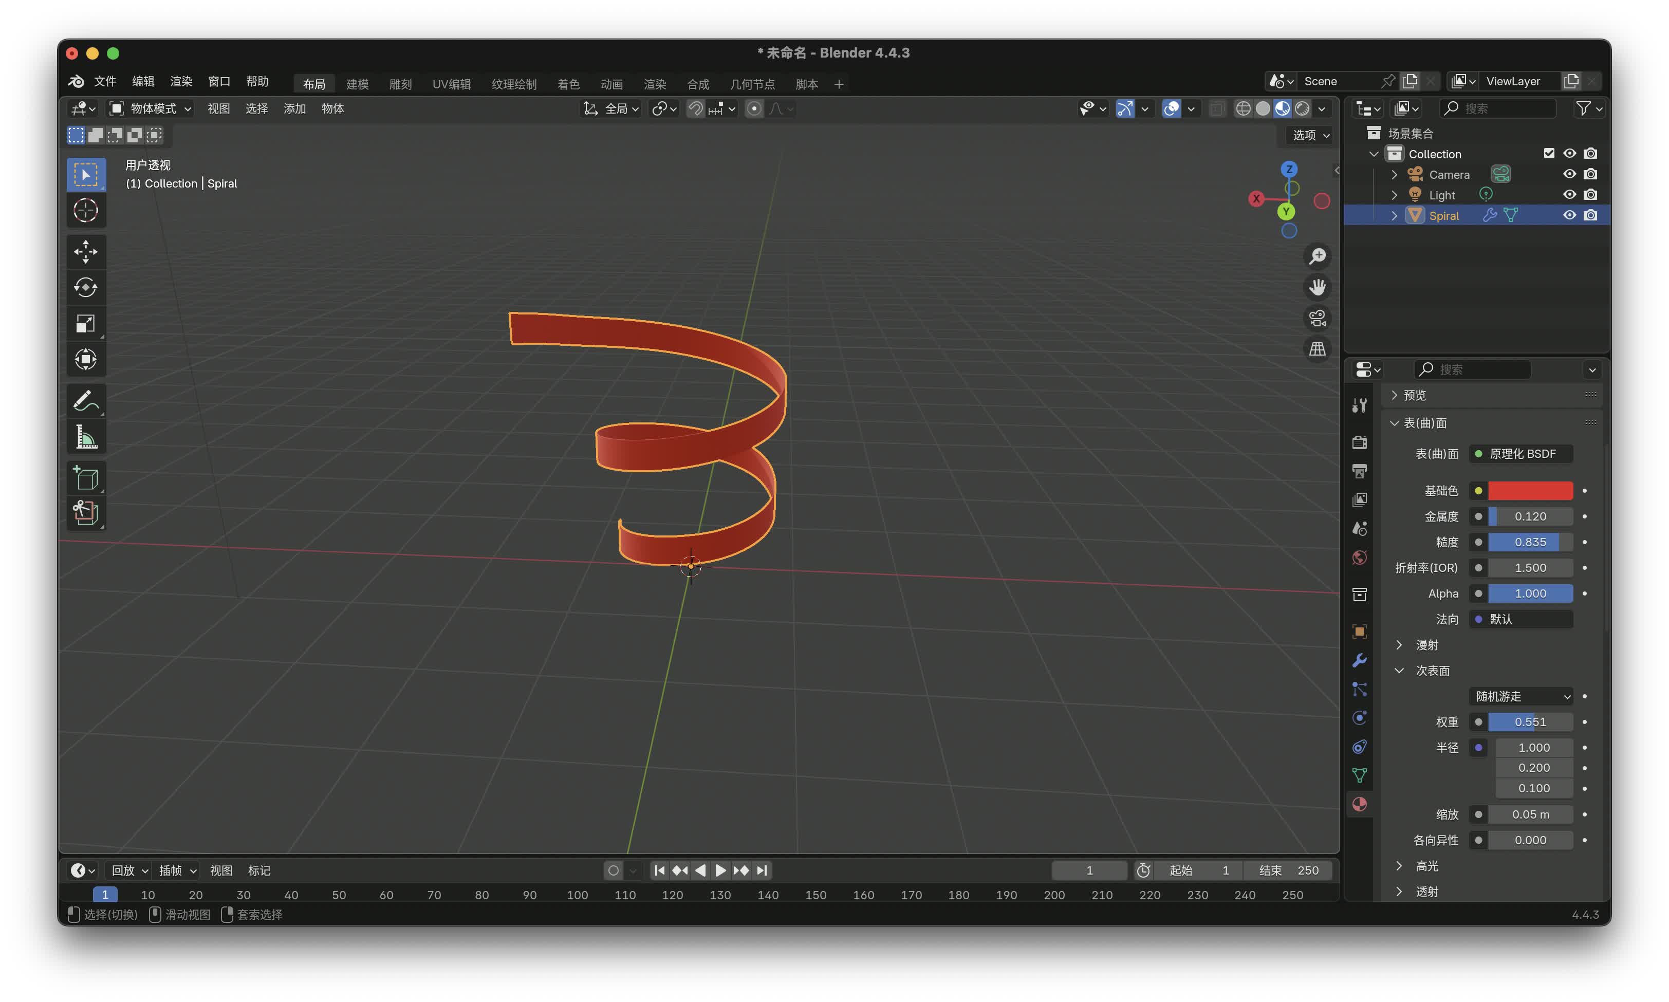Select the Move tool in toolbar
Image resolution: width=1669 pixels, height=1002 pixels.
pos(86,252)
